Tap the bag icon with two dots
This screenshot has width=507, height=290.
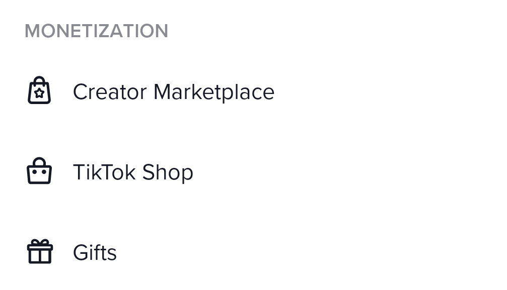click(39, 171)
